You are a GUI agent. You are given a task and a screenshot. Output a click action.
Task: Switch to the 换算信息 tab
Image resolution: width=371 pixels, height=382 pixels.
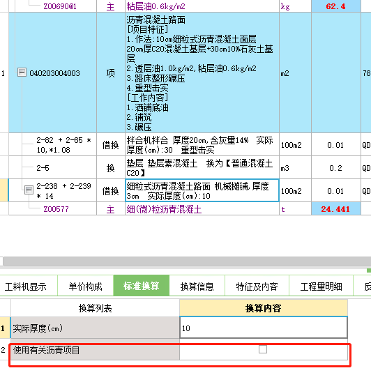coord(197,286)
